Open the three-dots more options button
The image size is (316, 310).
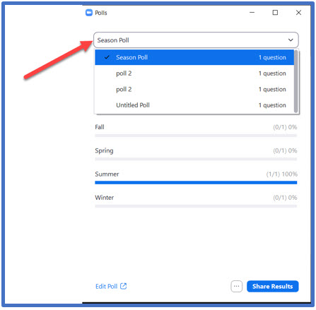[236, 286]
